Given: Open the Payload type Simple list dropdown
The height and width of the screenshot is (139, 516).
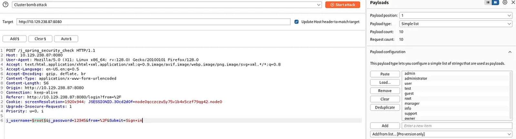Looking at the screenshot, I should pos(456,24).
